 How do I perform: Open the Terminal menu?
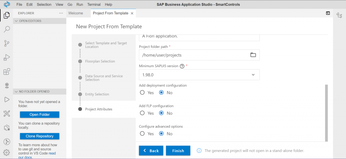(x=94, y=4)
